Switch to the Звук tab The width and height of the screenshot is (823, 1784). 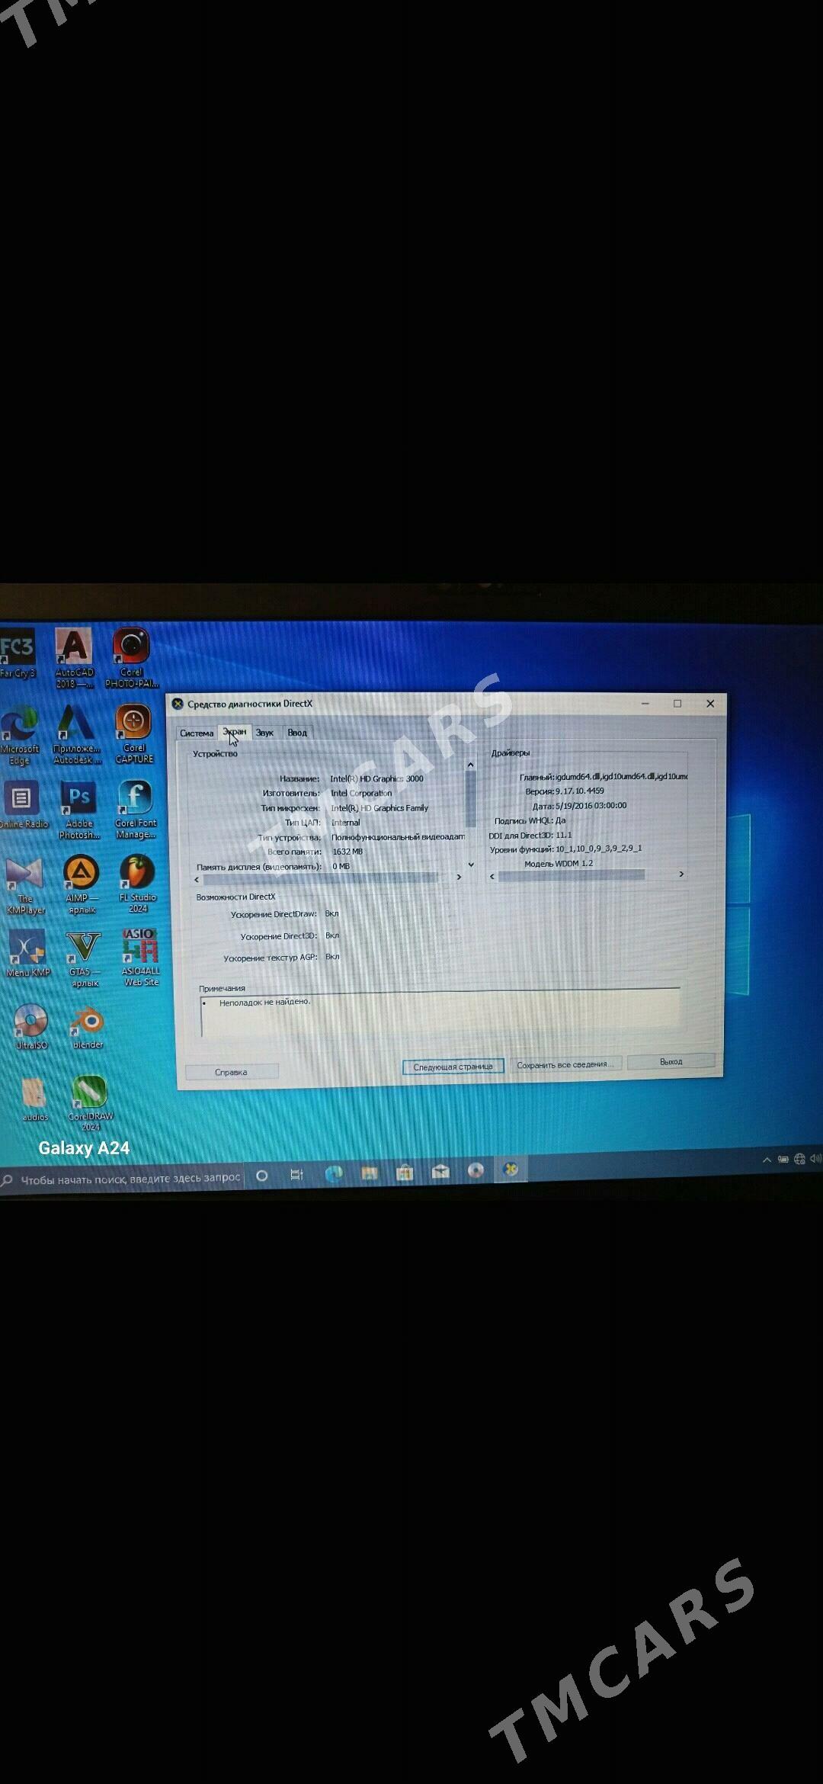264,733
